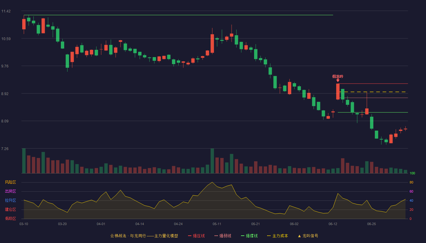The height and width of the screenshot is (243, 426).
Task: Click the 拉升区 zone label
Action: pyautogui.click(x=10, y=200)
